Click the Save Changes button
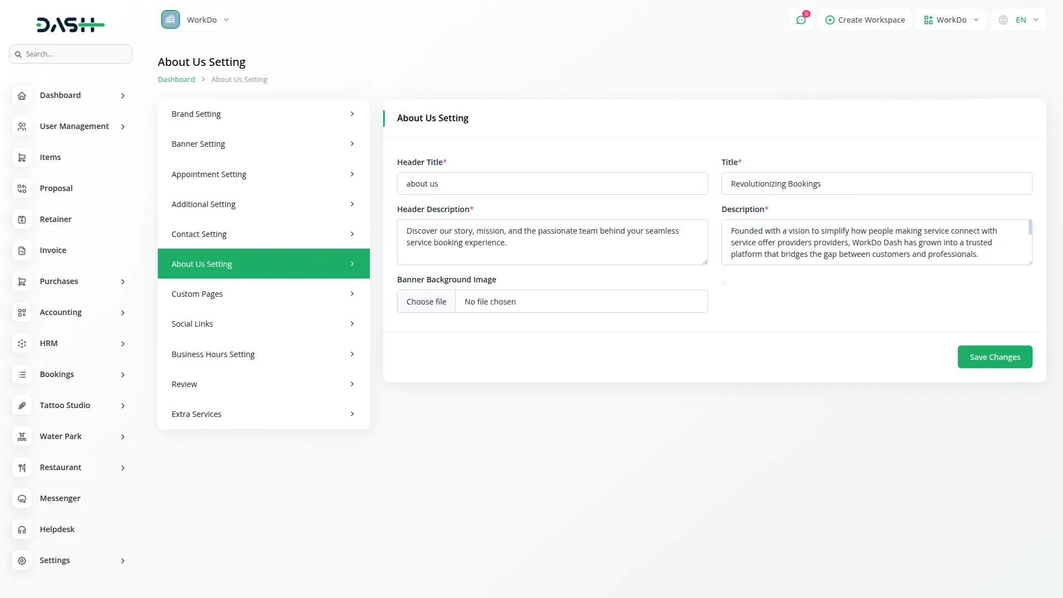This screenshot has width=1063, height=598. 994,357
